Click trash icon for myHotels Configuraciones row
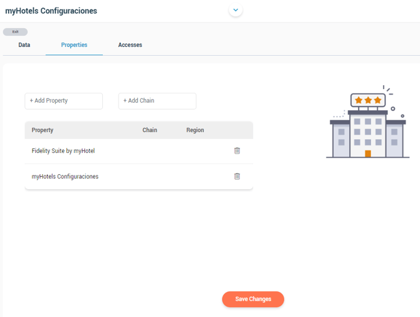The height and width of the screenshot is (317, 420). click(x=237, y=177)
